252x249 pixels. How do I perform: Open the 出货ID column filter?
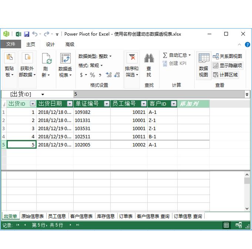point(33,104)
